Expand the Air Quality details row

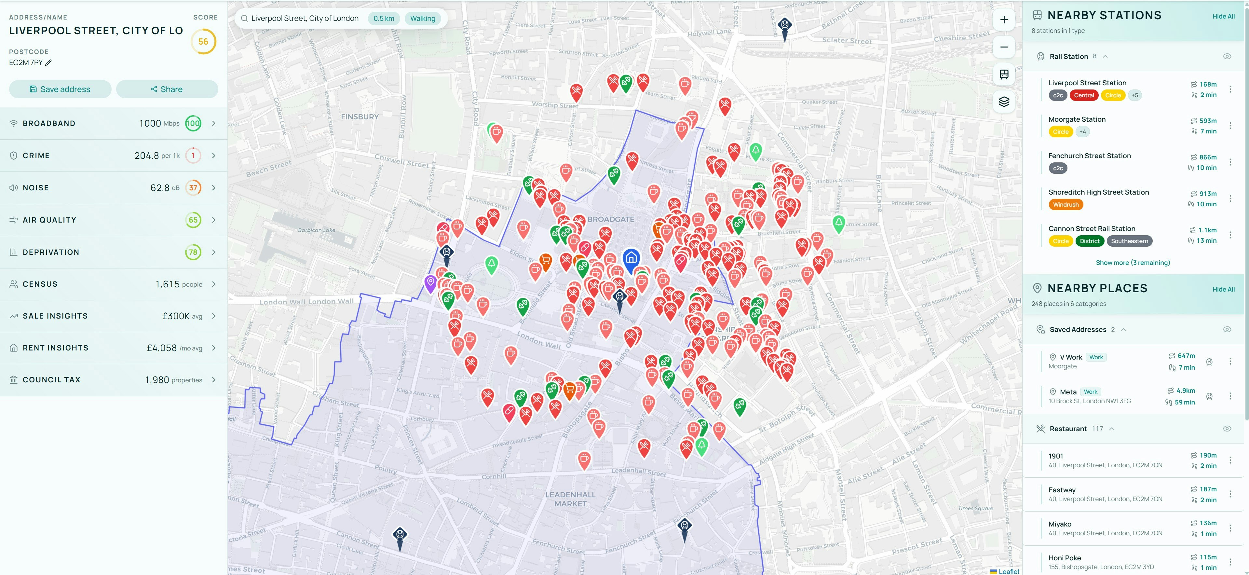[x=114, y=220]
